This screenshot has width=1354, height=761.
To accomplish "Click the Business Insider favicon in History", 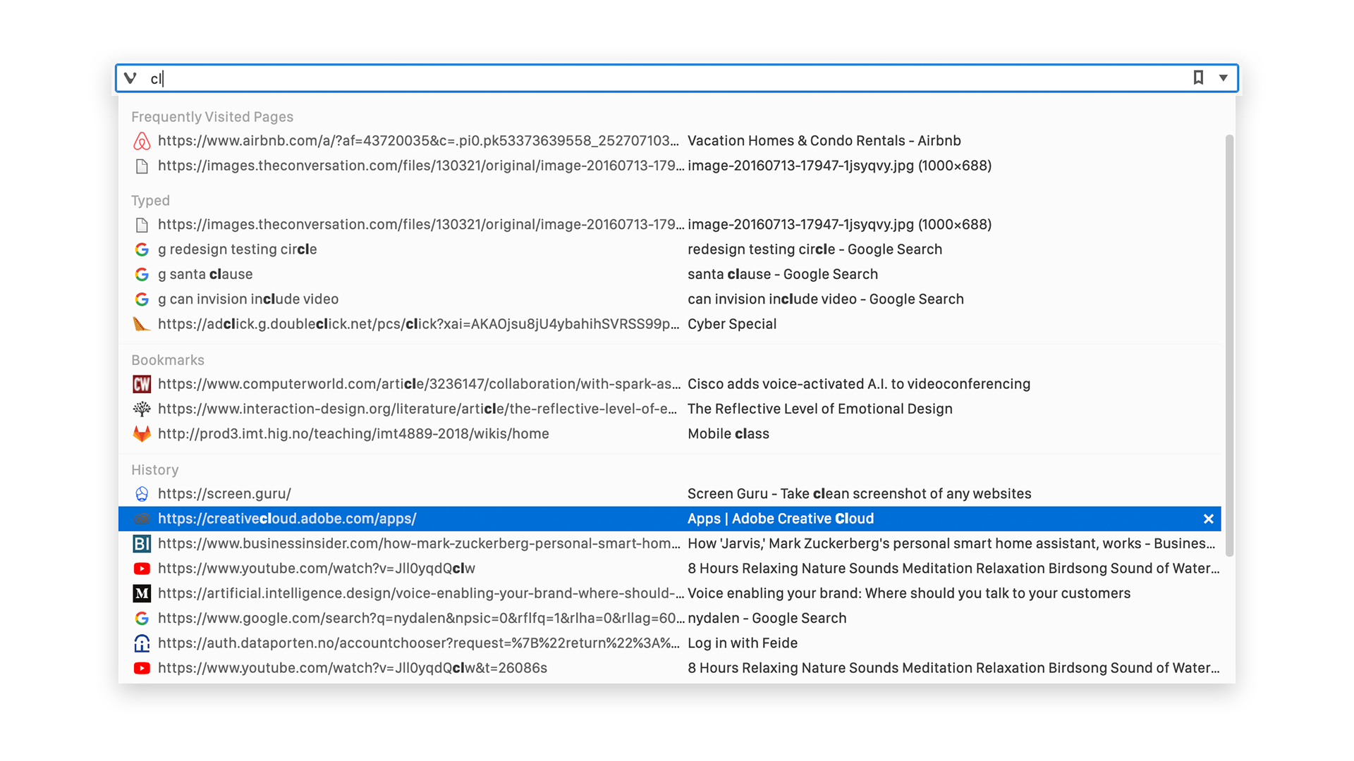I will coord(142,543).
